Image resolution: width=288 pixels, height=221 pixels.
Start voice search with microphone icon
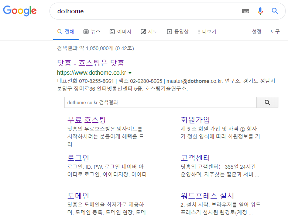(260, 11)
